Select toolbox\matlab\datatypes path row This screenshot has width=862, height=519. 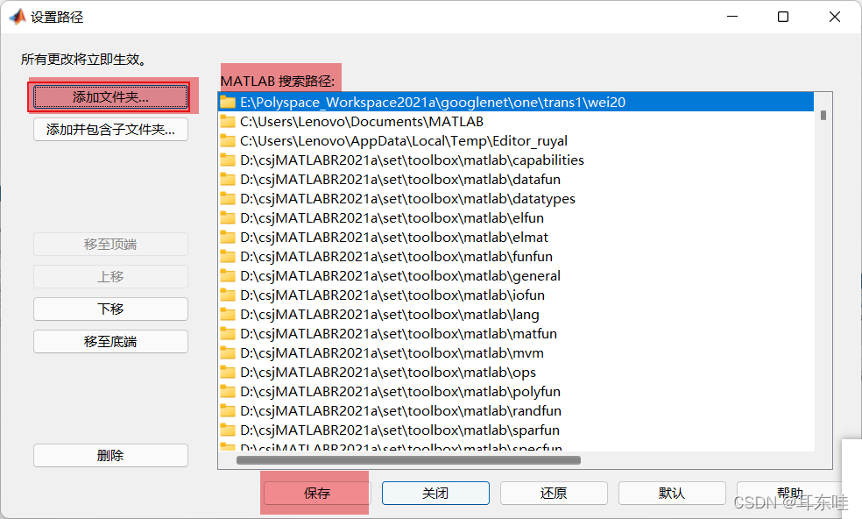tap(516, 199)
